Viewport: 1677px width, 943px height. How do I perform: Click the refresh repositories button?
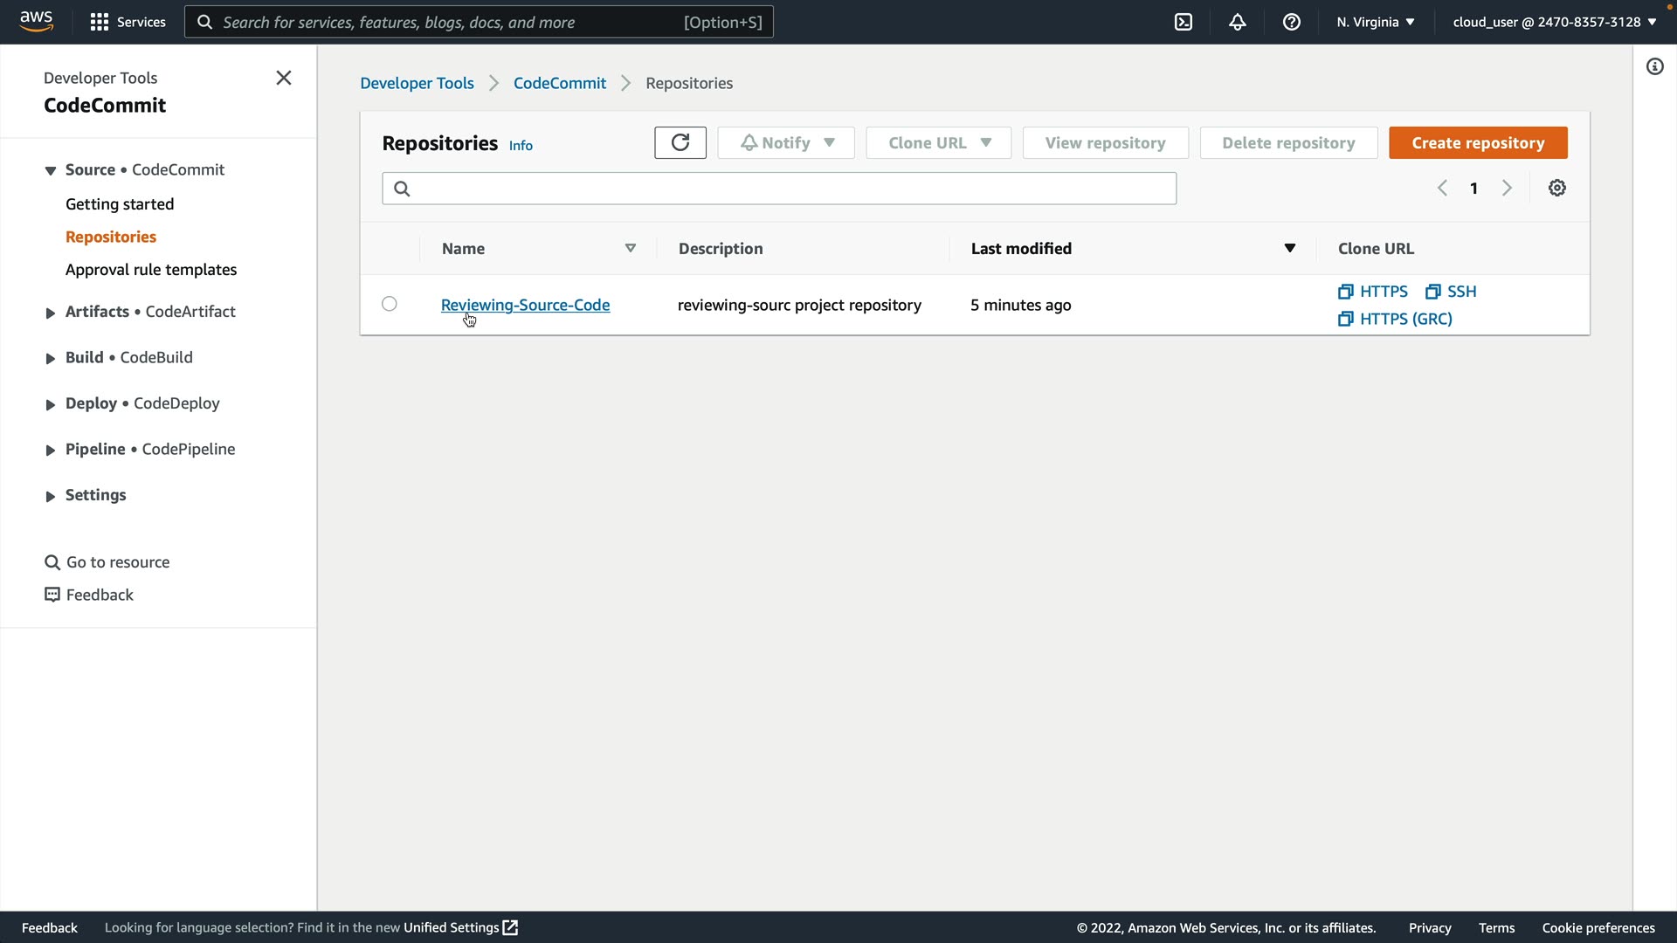680,142
